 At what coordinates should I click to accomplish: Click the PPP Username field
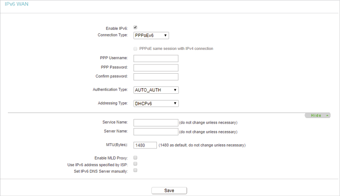tap(156, 58)
